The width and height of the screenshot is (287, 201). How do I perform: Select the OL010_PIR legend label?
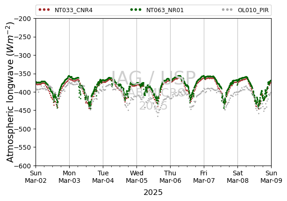pyautogui.click(x=253, y=10)
